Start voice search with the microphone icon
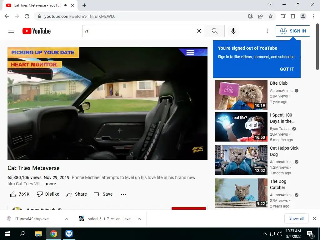Screen dimensions: 320x240 233,31
